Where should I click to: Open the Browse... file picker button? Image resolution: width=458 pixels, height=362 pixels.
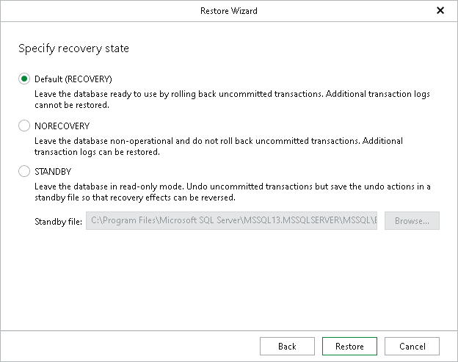point(412,220)
